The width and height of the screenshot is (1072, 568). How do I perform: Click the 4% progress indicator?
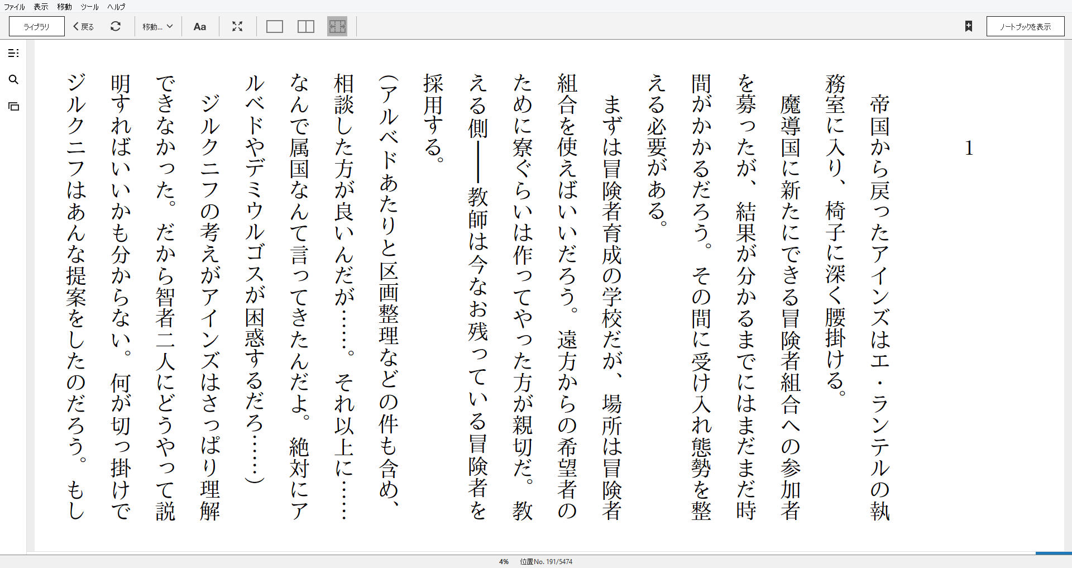pos(504,561)
